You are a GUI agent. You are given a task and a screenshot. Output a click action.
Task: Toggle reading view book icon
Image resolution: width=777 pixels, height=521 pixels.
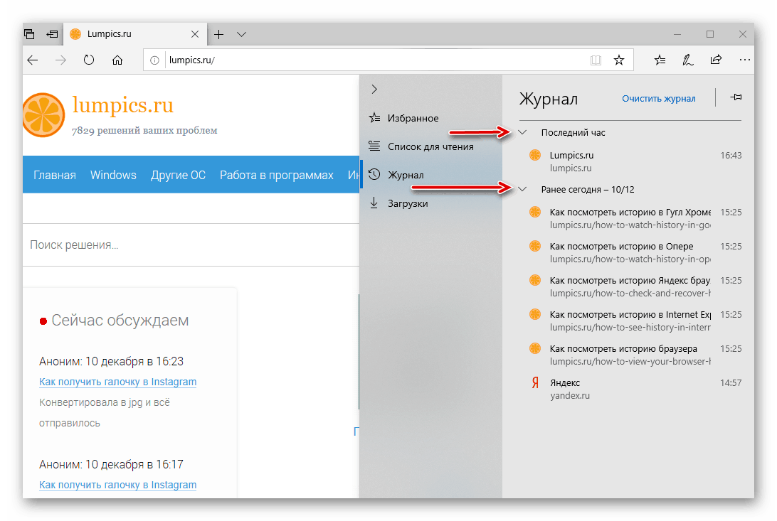pyautogui.click(x=596, y=60)
